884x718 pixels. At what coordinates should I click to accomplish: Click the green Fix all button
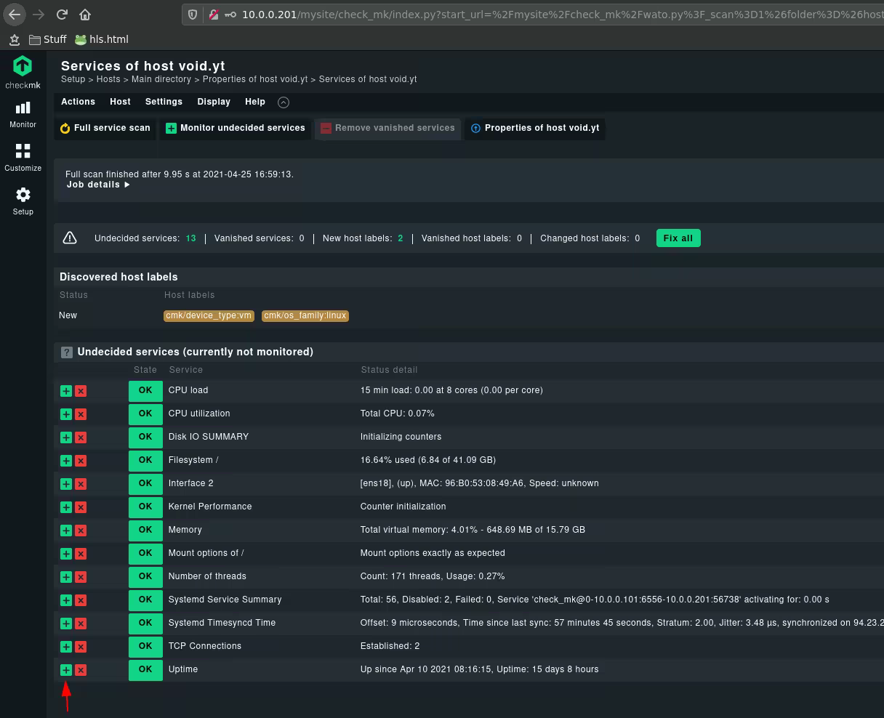coord(678,238)
